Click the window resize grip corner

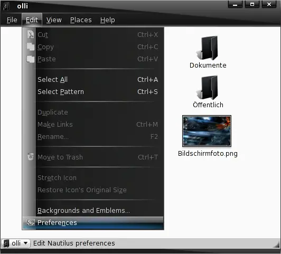276,244
